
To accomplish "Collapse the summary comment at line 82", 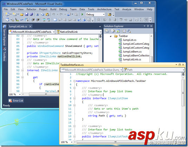I will coord(22,36).
